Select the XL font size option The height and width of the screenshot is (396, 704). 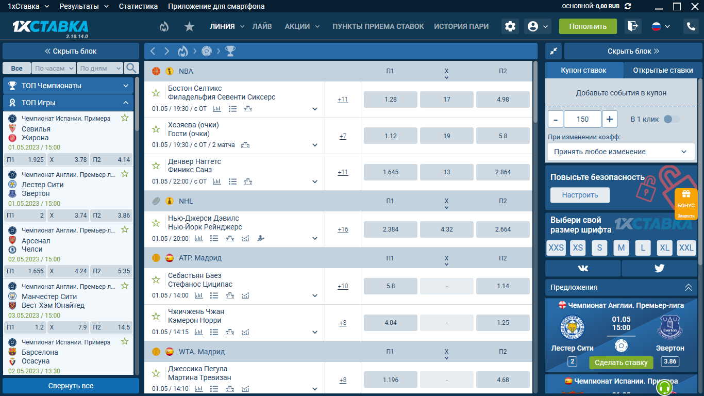coord(664,248)
